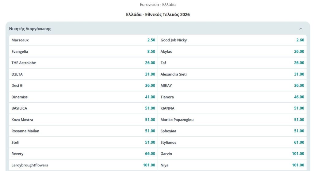Select Leroybroughtflowers betting option
This screenshot has height=171, width=314.
point(83,165)
